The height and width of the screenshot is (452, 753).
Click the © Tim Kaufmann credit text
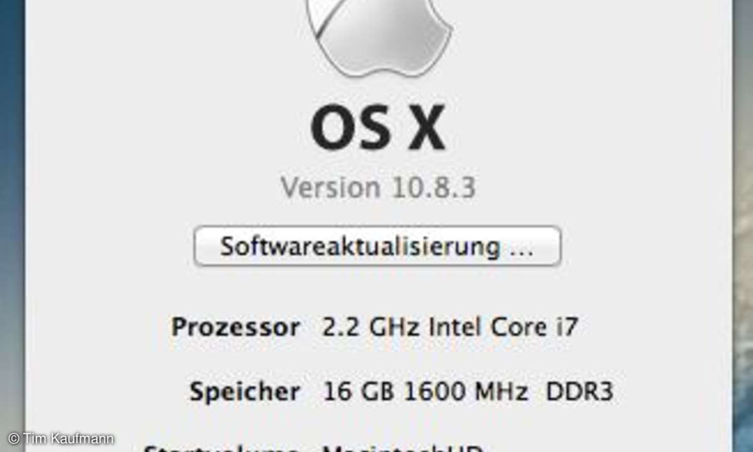pos(61,438)
